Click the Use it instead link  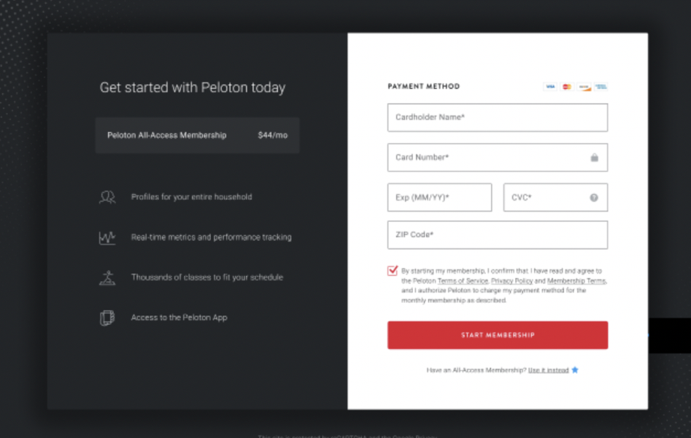pos(548,370)
